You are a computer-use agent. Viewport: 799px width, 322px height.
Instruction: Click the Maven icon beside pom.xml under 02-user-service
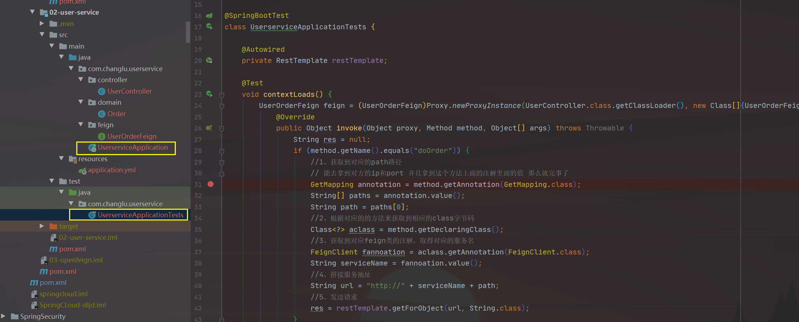pyautogui.click(x=53, y=249)
